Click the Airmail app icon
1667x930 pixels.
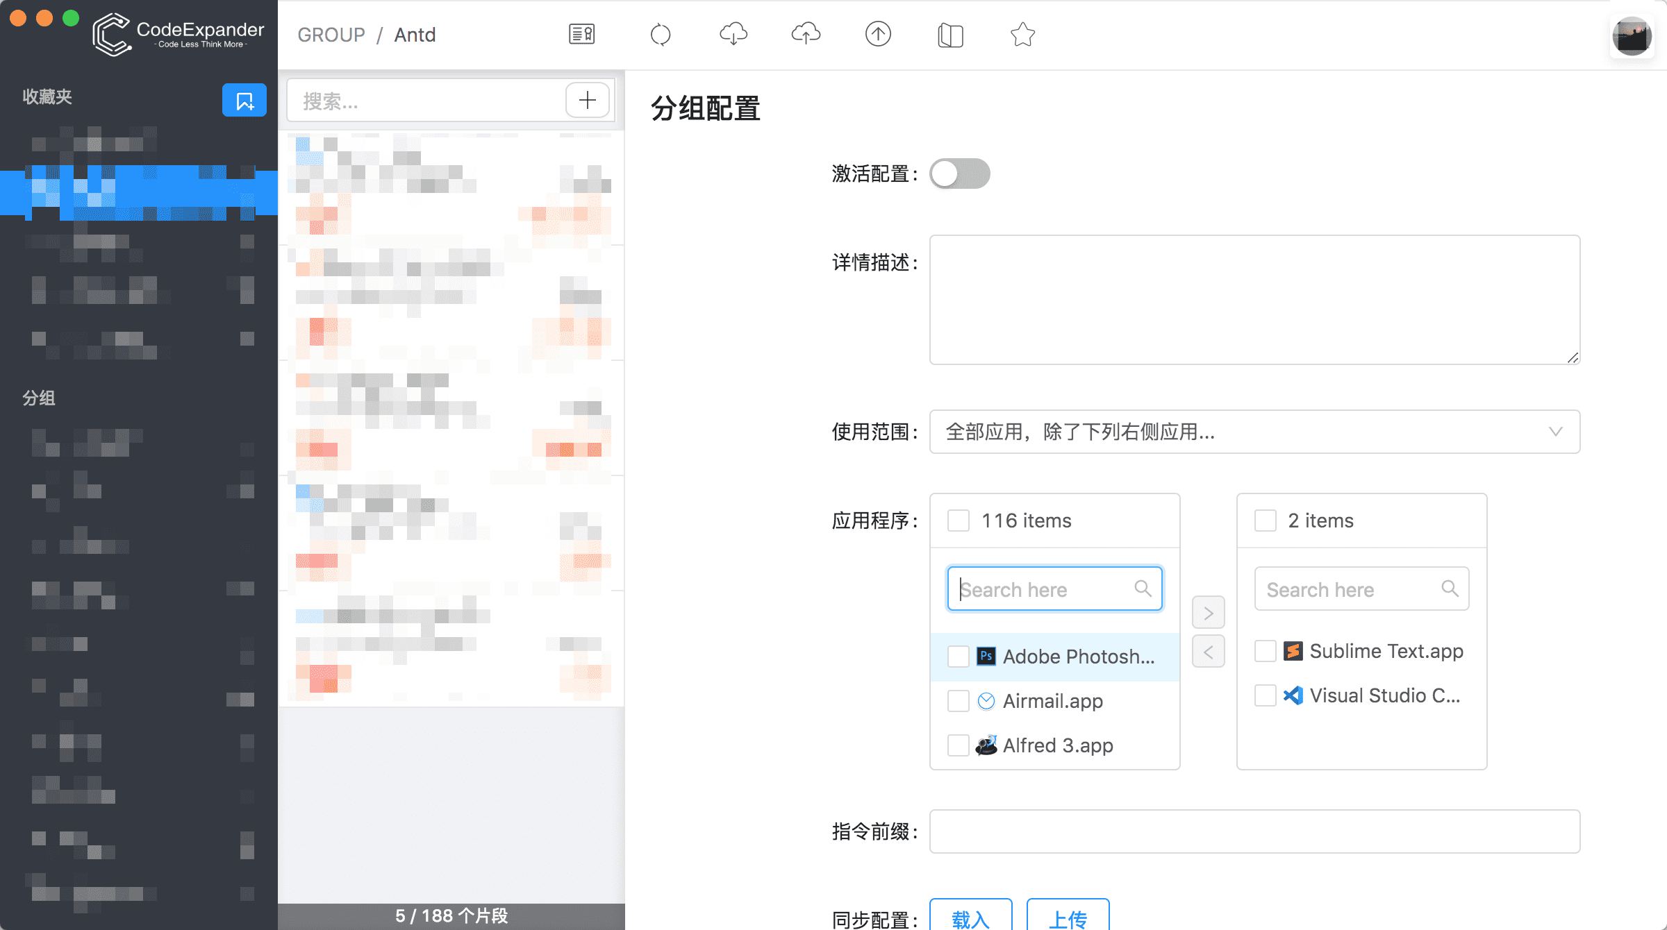tap(986, 701)
